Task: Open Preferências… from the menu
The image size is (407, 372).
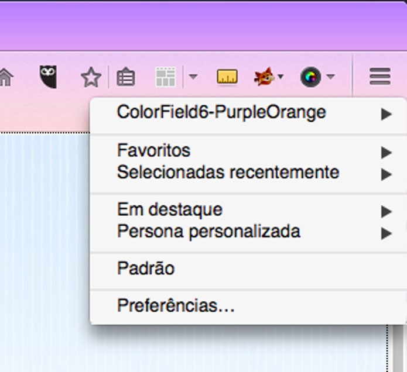Action: [248, 306]
